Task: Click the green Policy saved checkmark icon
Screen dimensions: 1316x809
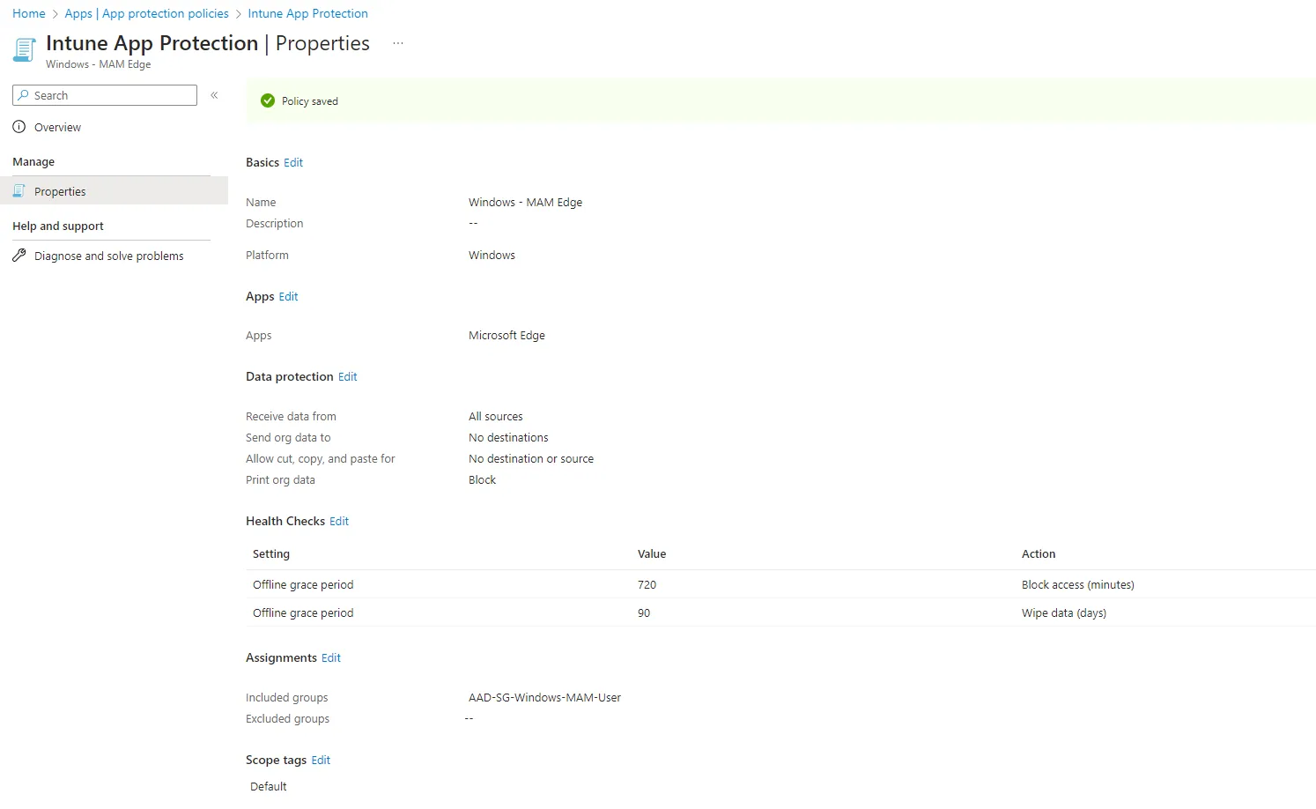Action: coord(268,101)
